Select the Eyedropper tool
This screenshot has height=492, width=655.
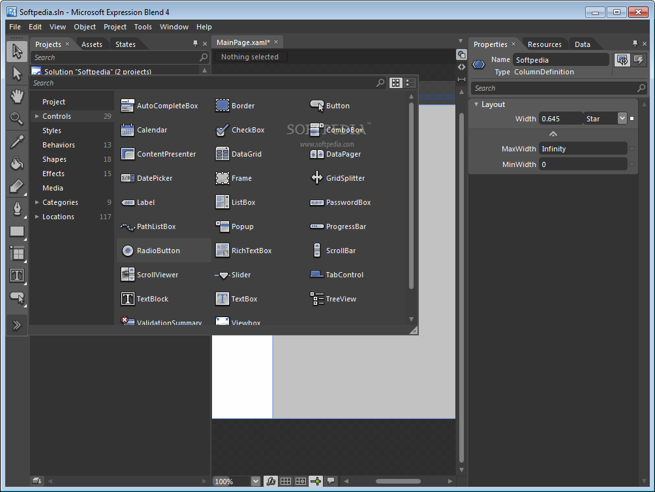[x=17, y=142]
